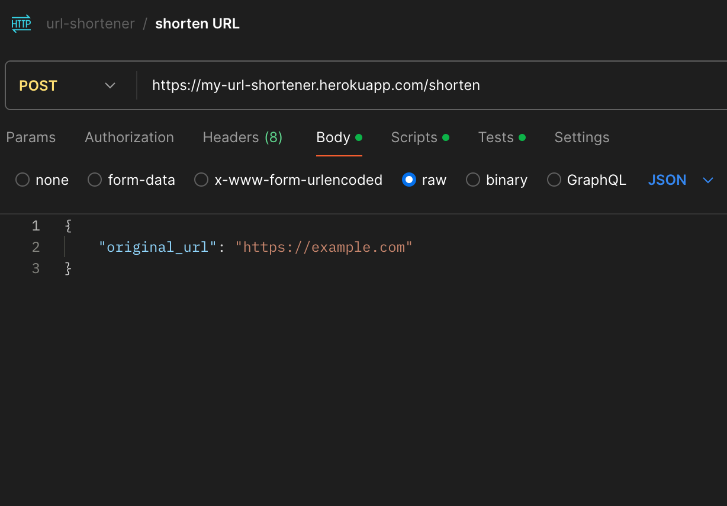Switch to the Params tab

click(31, 137)
